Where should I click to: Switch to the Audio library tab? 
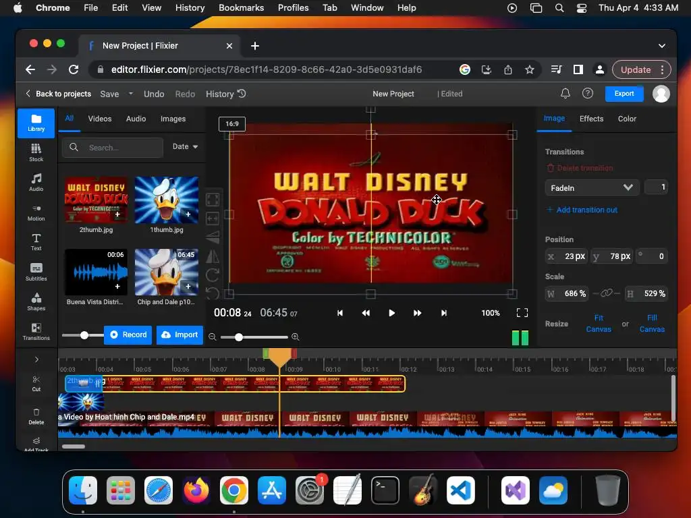coord(136,119)
